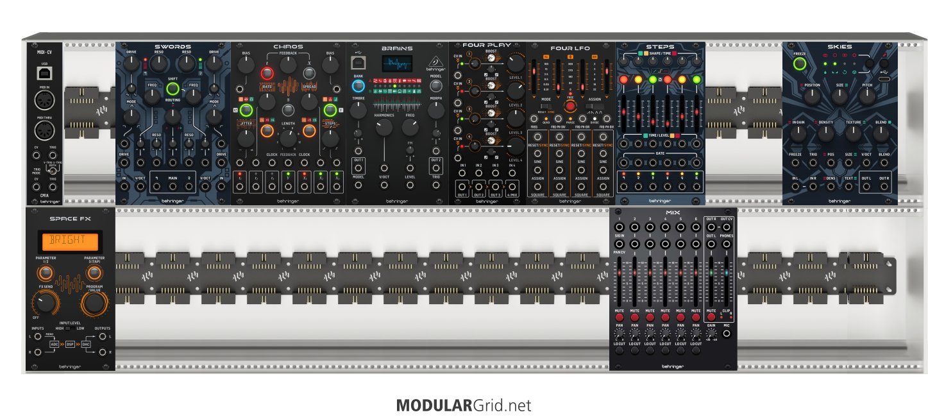Click the Mix GAIN knob

(x=711, y=334)
